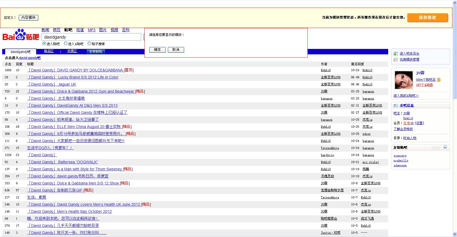Image resolution: width=457 pixels, height=237 pixels.
Task: Open the 2012 Gym and Beachwear thread
Action: pos(81,91)
